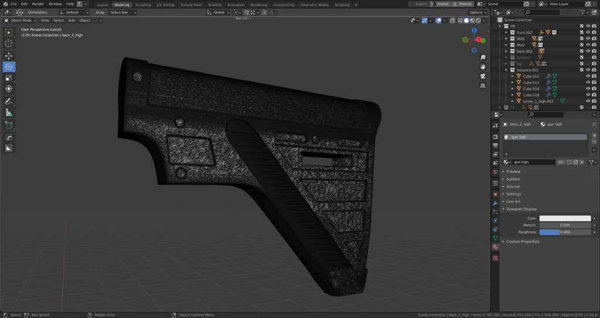Open the Options dropdown in the viewport header

click(x=478, y=12)
